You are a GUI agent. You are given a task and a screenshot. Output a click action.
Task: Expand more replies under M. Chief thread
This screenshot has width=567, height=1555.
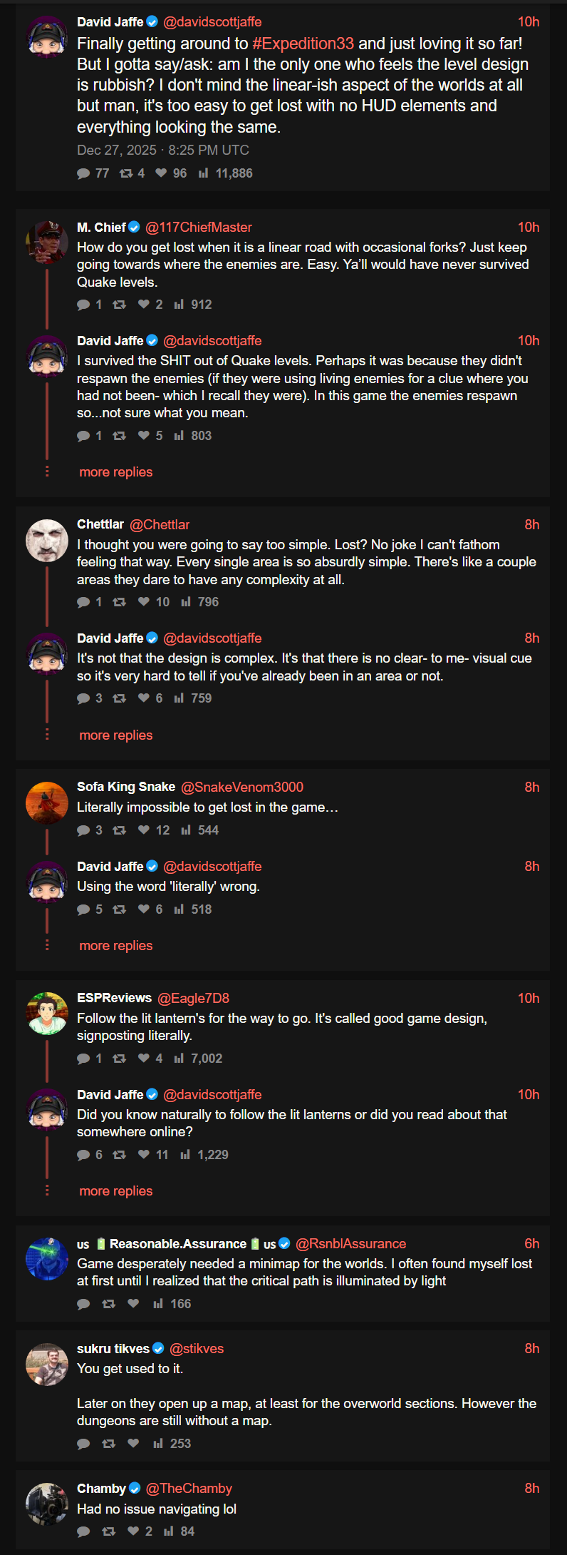pyautogui.click(x=116, y=472)
